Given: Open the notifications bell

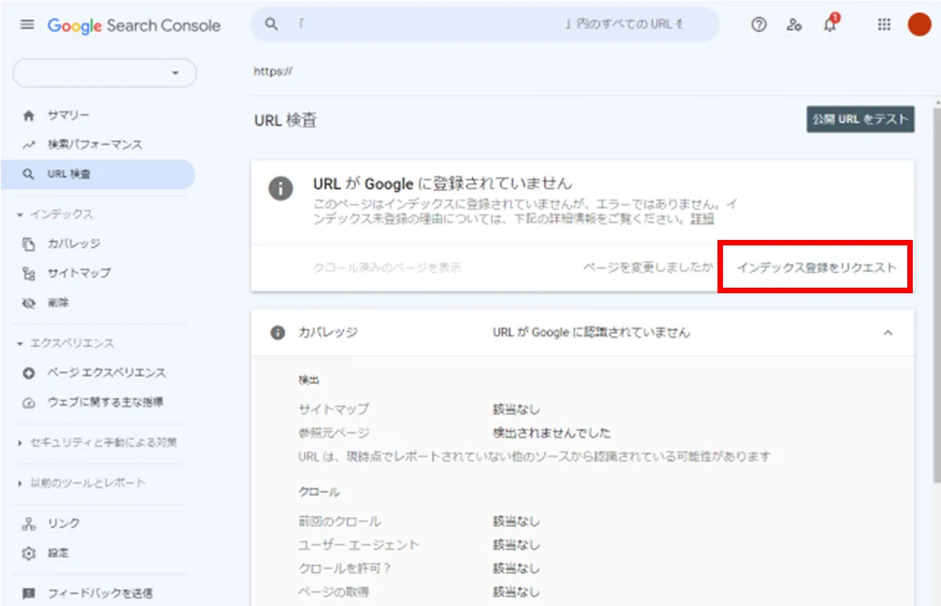Looking at the screenshot, I should click(x=831, y=24).
